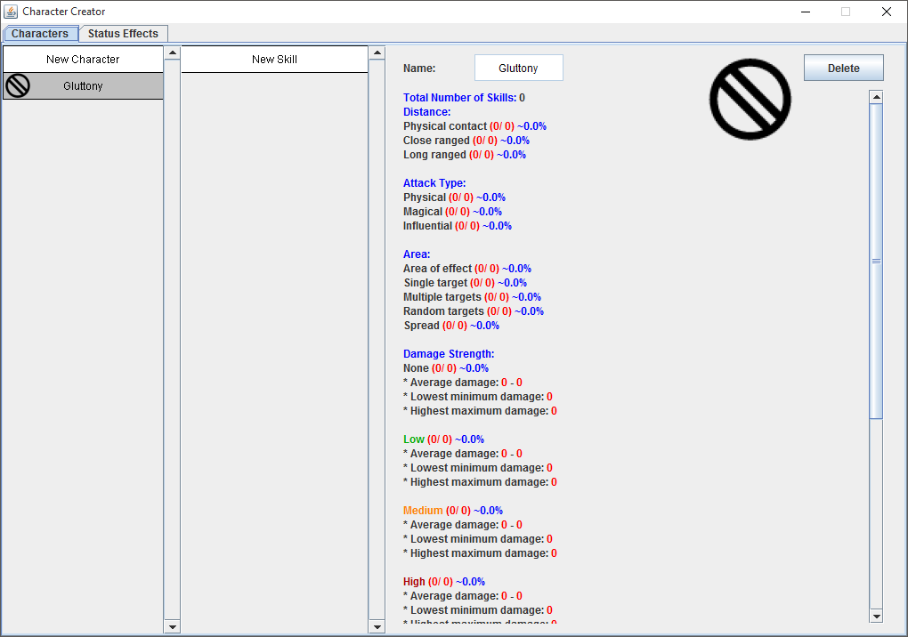The height and width of the screenshot is (637, 908).
Task: Click the Magical stat line
Action: (x=452, y=211)
